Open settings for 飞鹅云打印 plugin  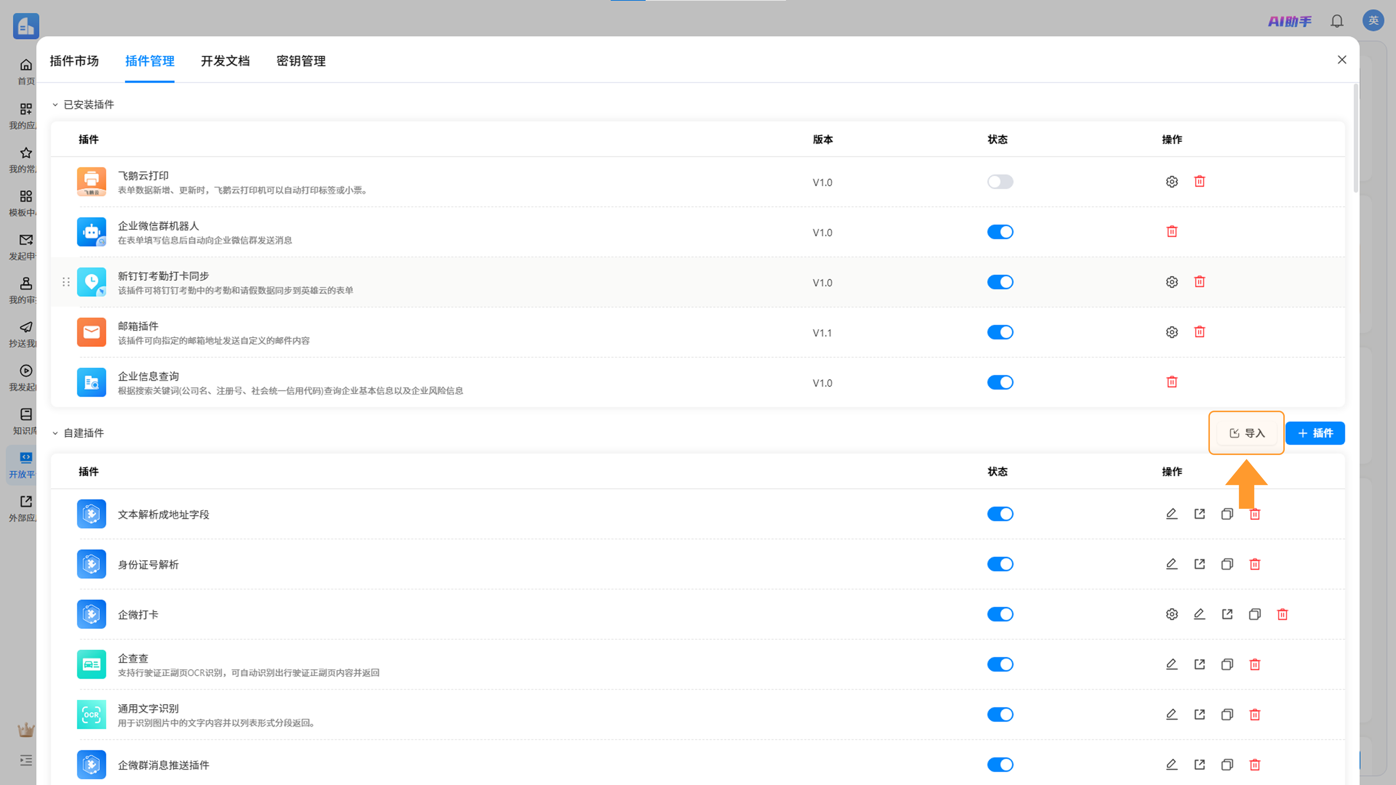click(1172, 181)
